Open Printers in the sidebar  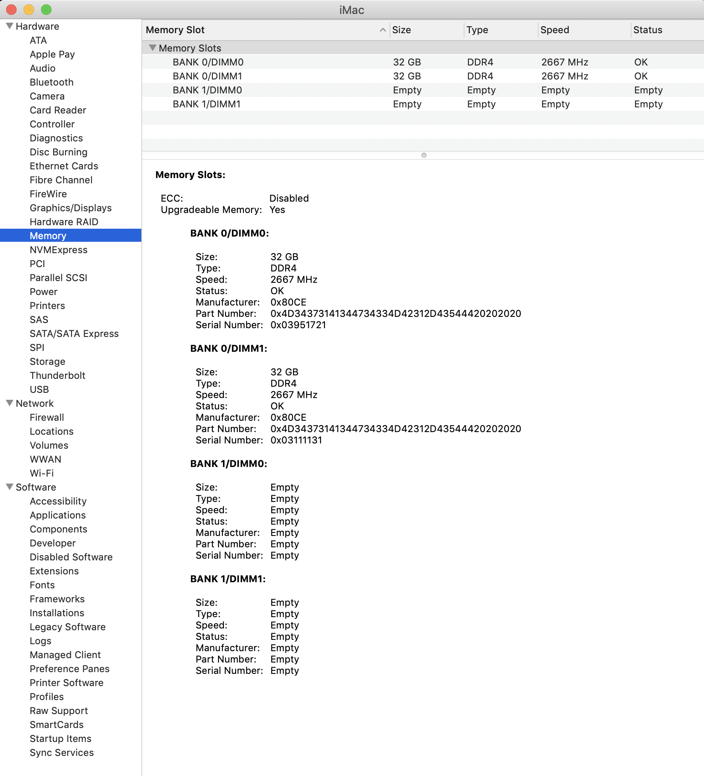point(48,306)
